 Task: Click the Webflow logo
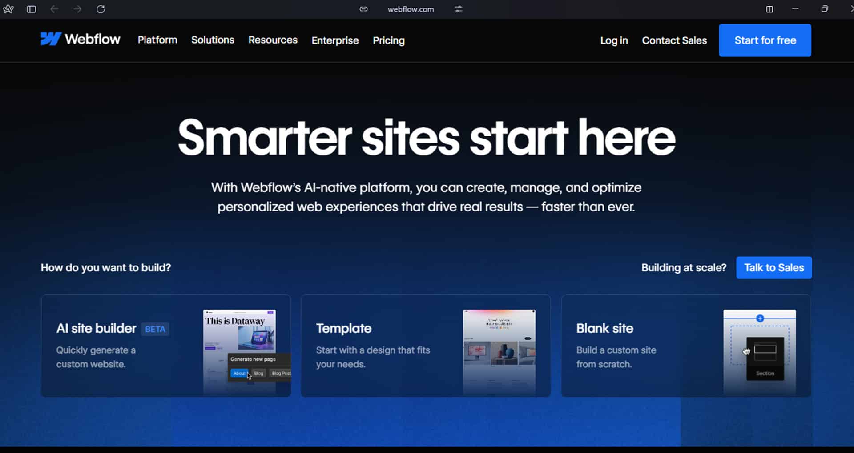pyautogui.click(x=81, y=39)
